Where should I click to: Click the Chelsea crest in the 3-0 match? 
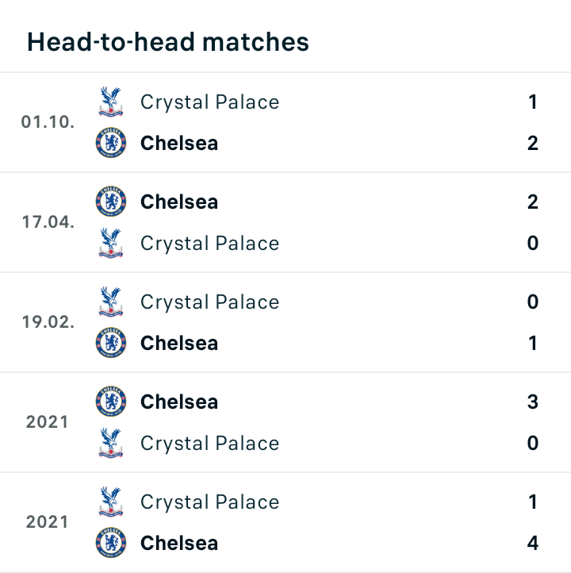pos(111,402)
